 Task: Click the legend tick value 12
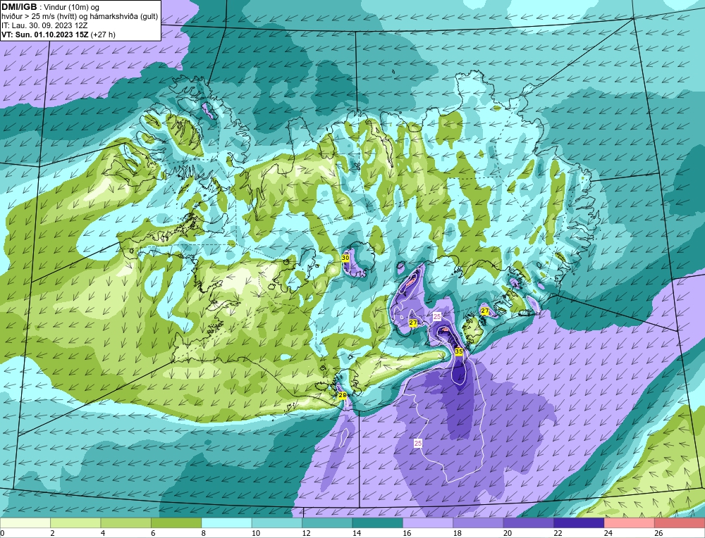pos(306,533)
